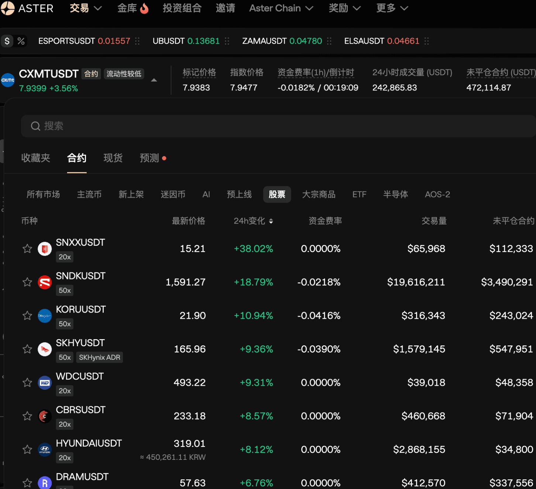Click the CXMT coin icon
Screen dimensions: 536x489
click(8, 80)
